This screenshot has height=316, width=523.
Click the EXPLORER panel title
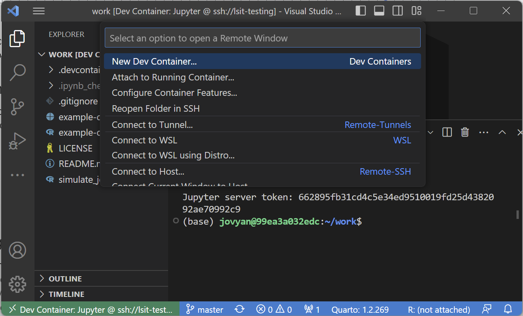click(x=67, y=35)
